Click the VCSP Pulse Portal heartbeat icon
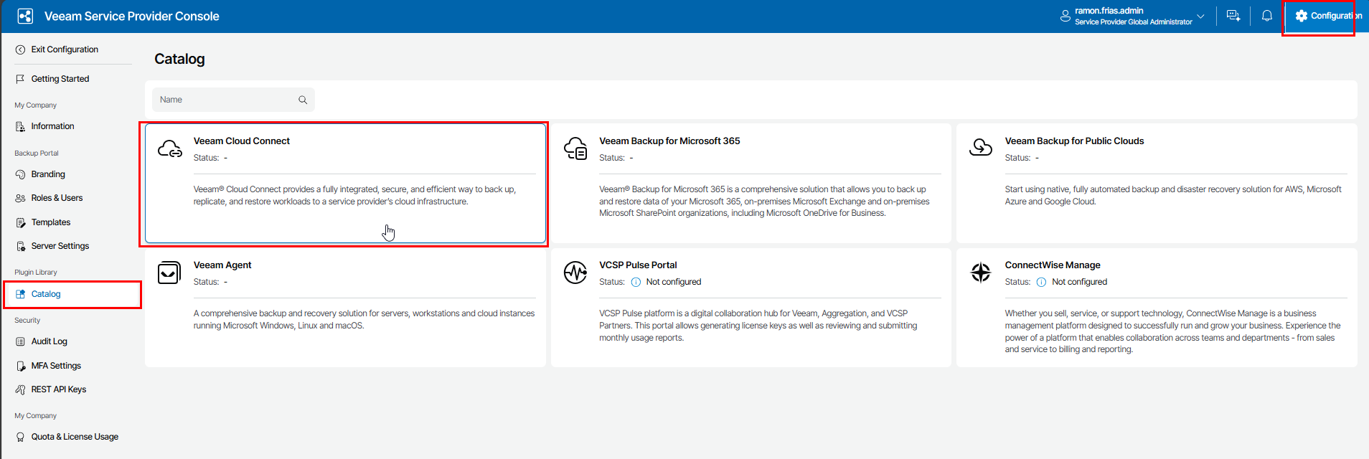 pyautogui.click(x=575, y=273)
